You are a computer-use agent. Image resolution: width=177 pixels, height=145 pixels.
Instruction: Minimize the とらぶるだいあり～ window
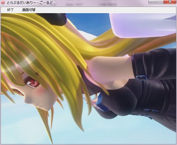click(152, 2)
